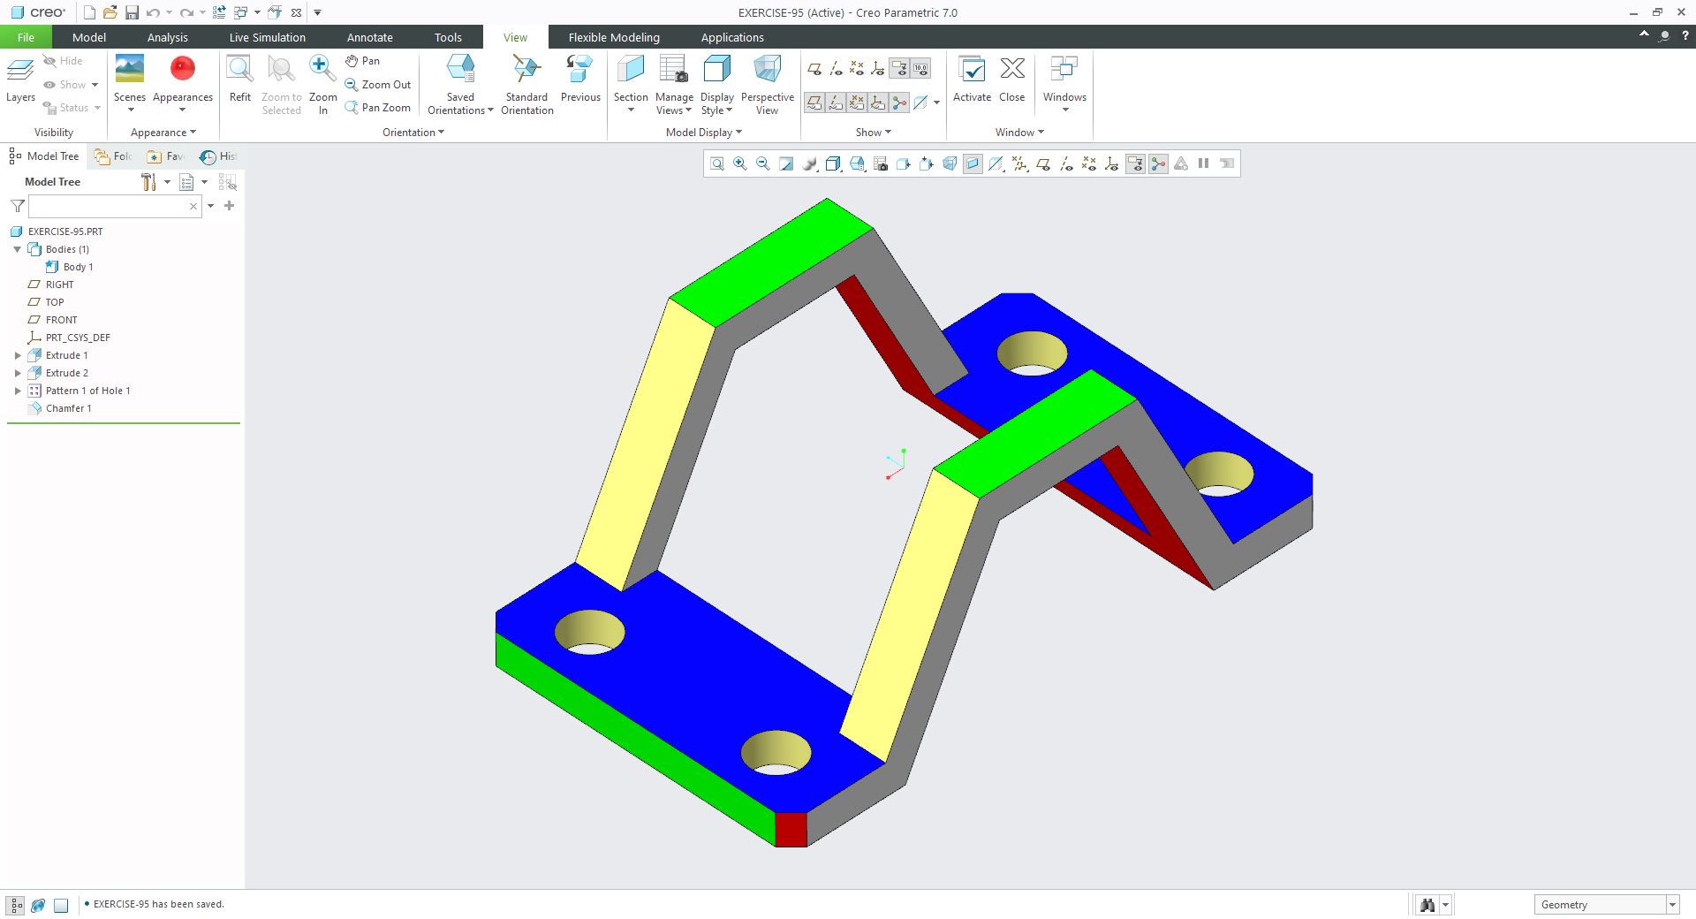Open Model Tree settings hammer icon
This screenshot has height=919, width=1696.
148,182
